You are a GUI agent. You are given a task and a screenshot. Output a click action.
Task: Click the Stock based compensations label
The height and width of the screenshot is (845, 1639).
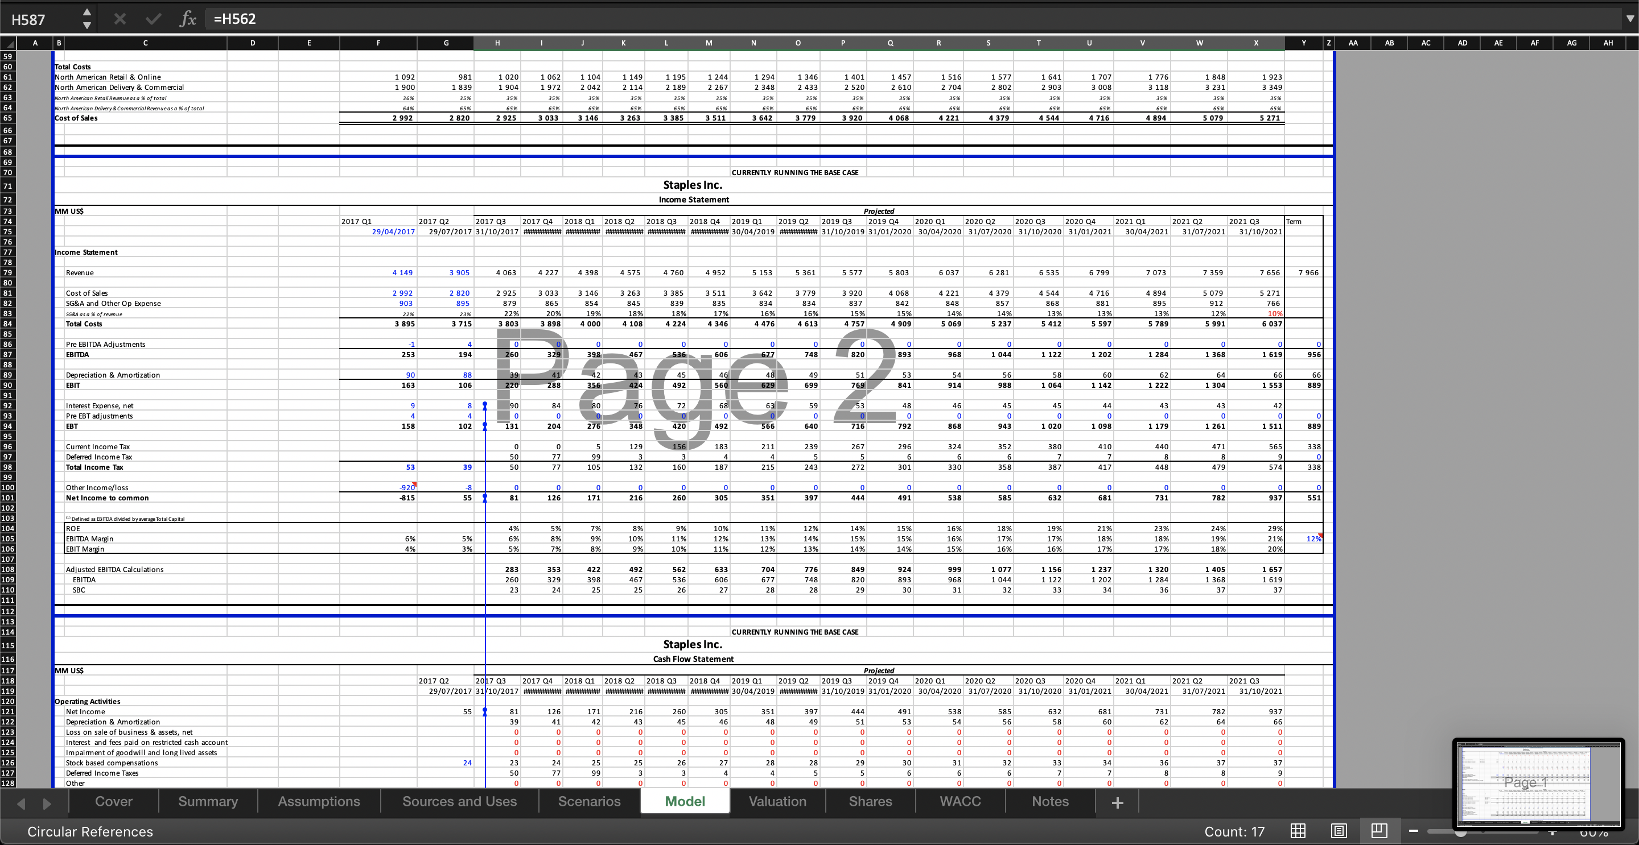tap(112, 763)
